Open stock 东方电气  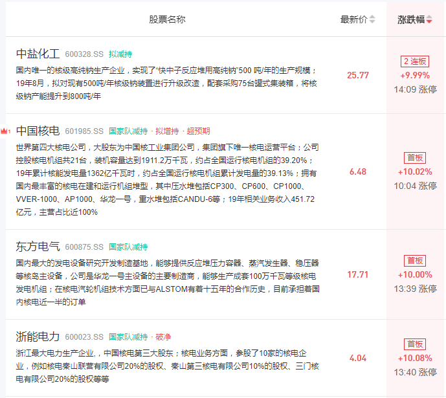coord(38,247)
